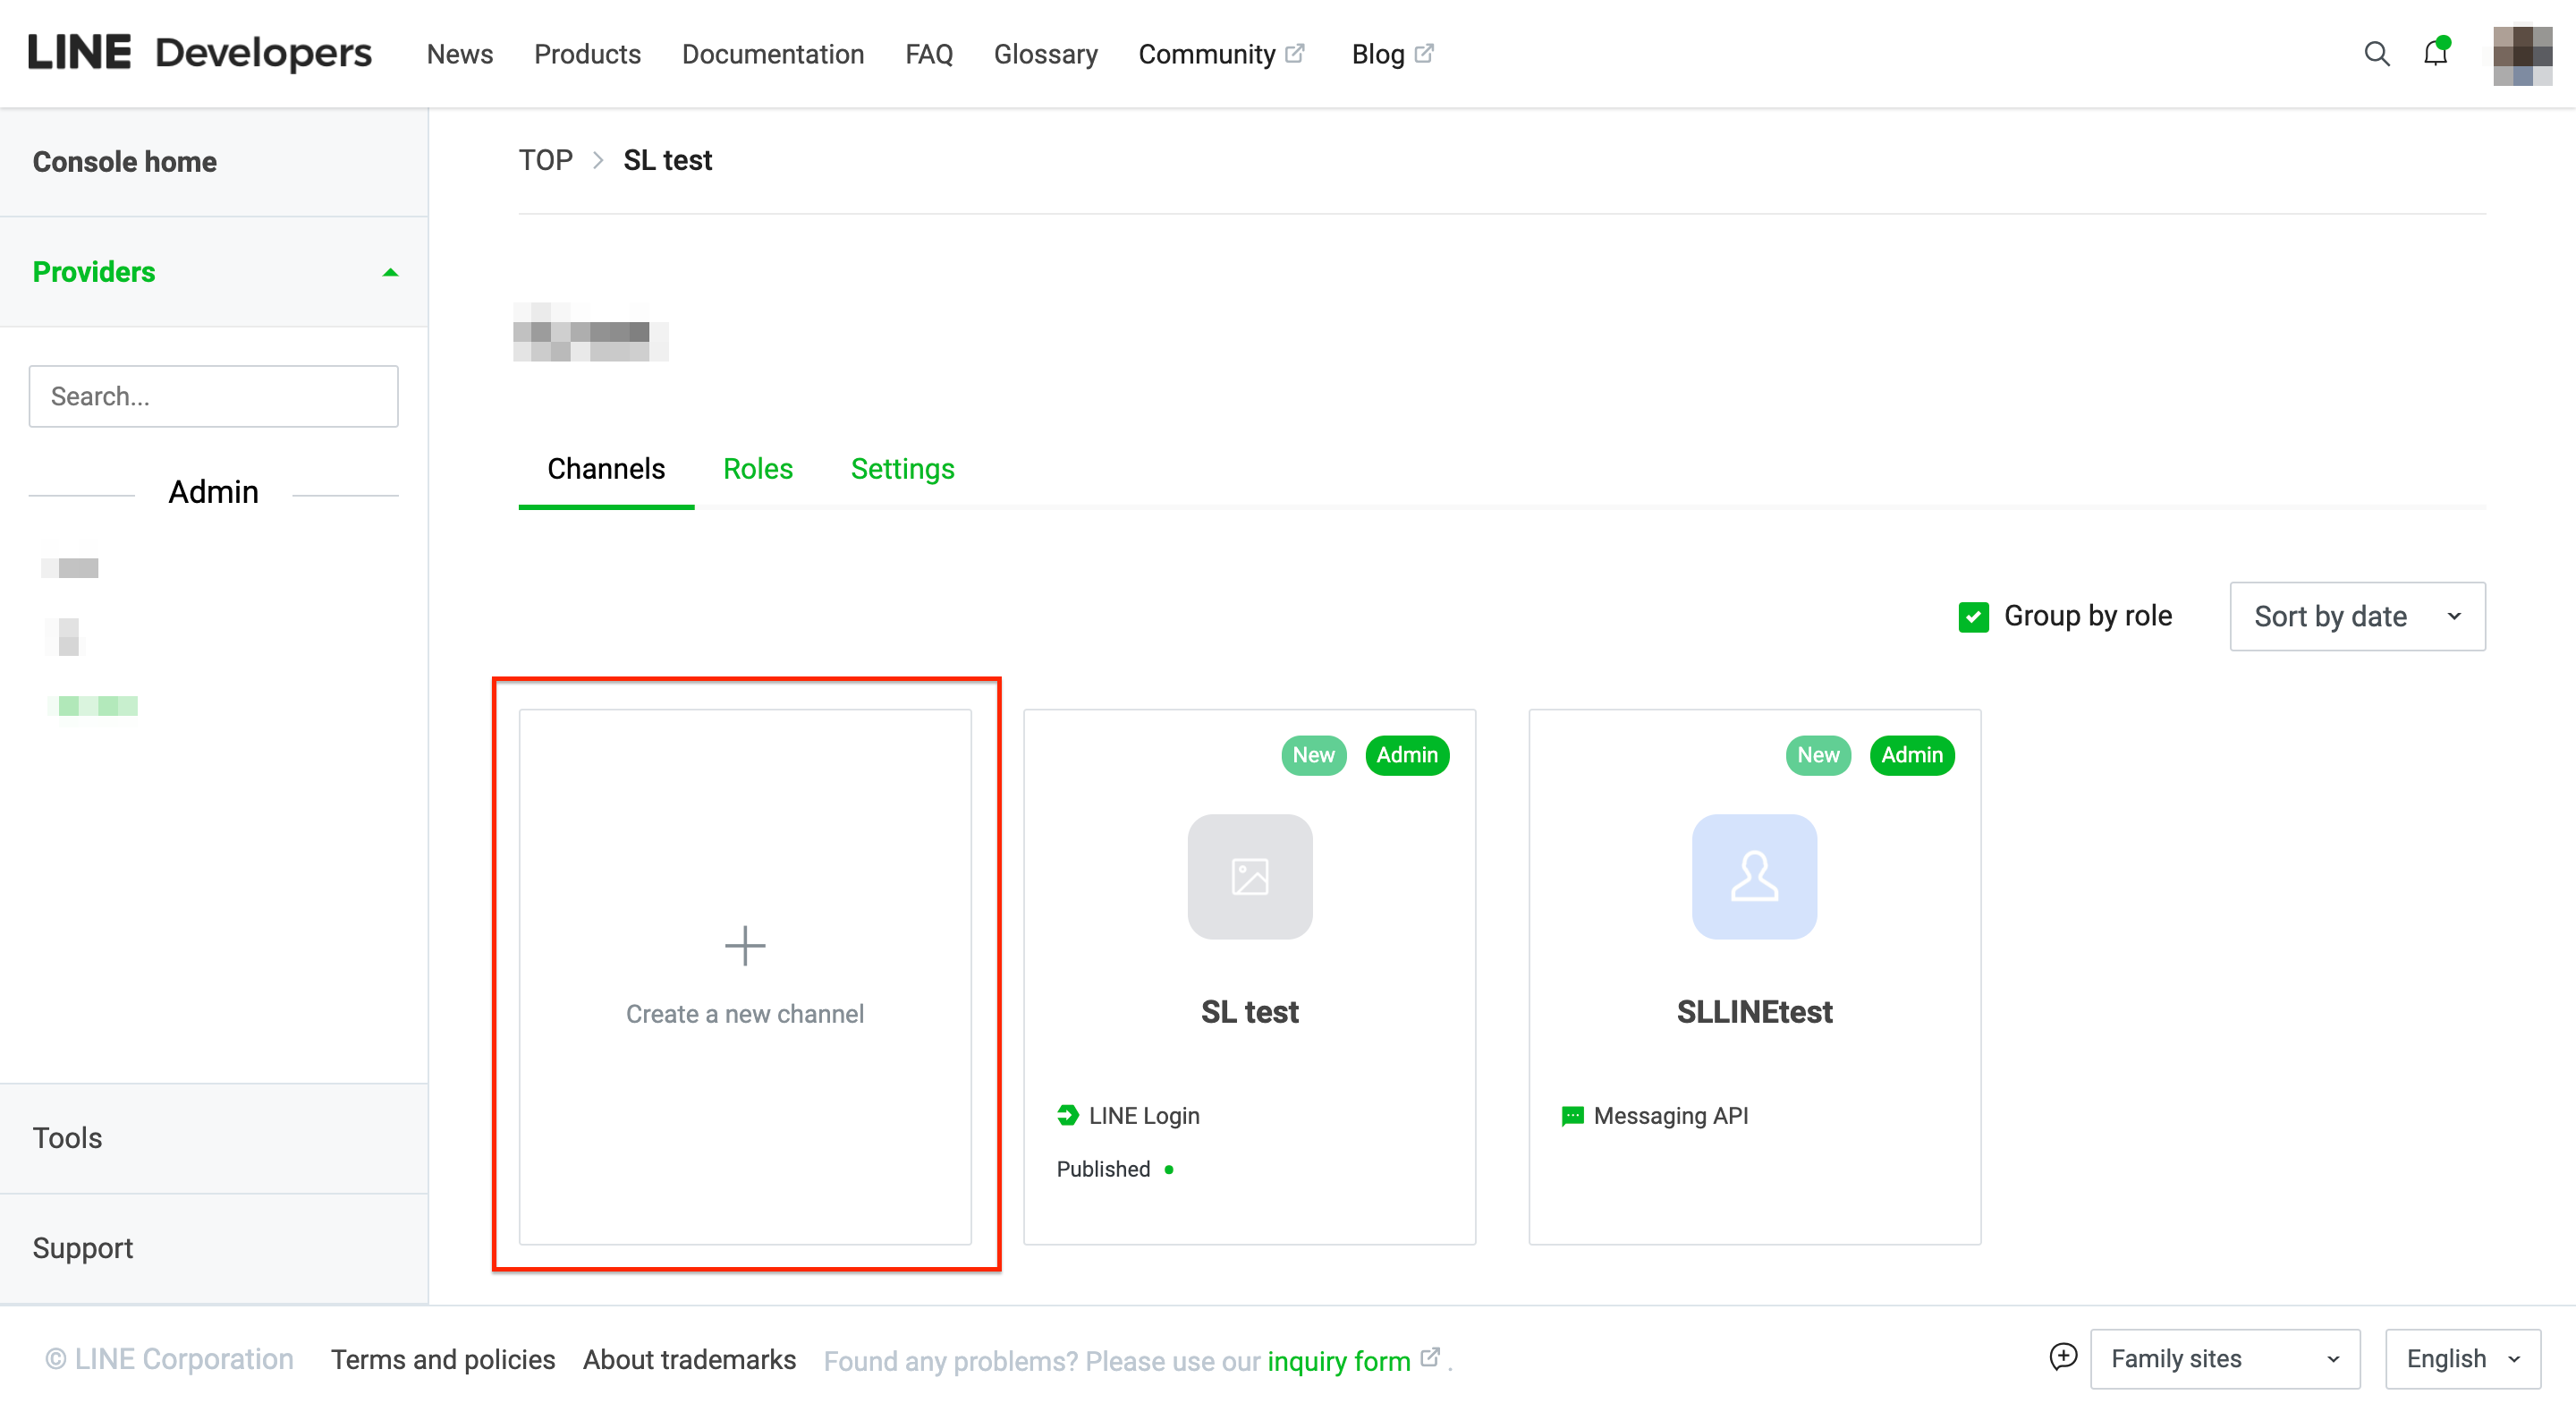The height and width of the screenshot is (1412, 2576).
Task: Click the LINE Login label
Action: (1144, 1116)
